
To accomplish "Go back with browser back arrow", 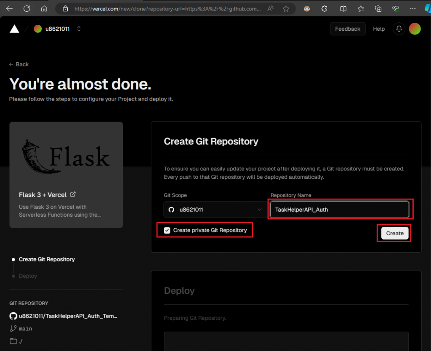I will [x=10, y=9].
